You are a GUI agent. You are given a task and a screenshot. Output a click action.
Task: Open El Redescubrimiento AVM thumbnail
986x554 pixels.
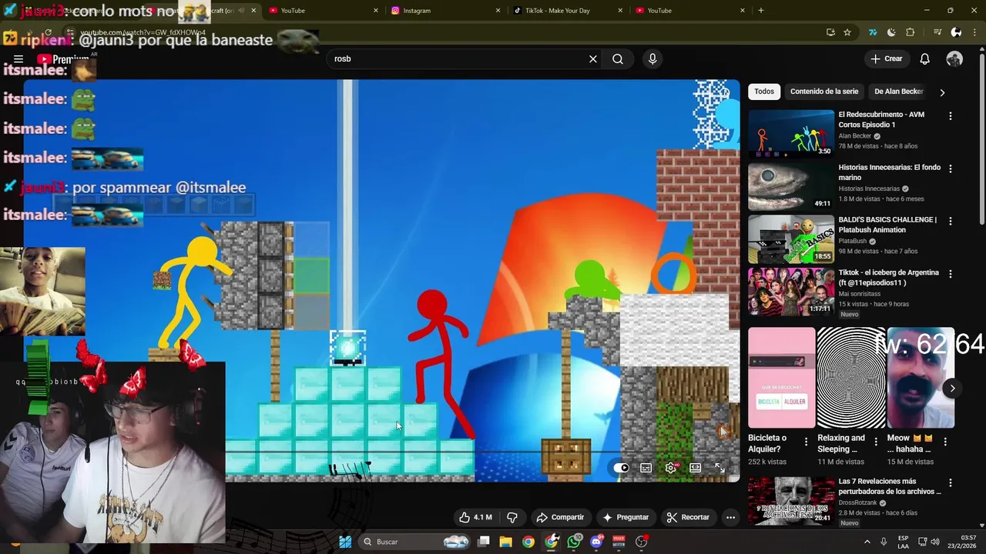(791, 133)
